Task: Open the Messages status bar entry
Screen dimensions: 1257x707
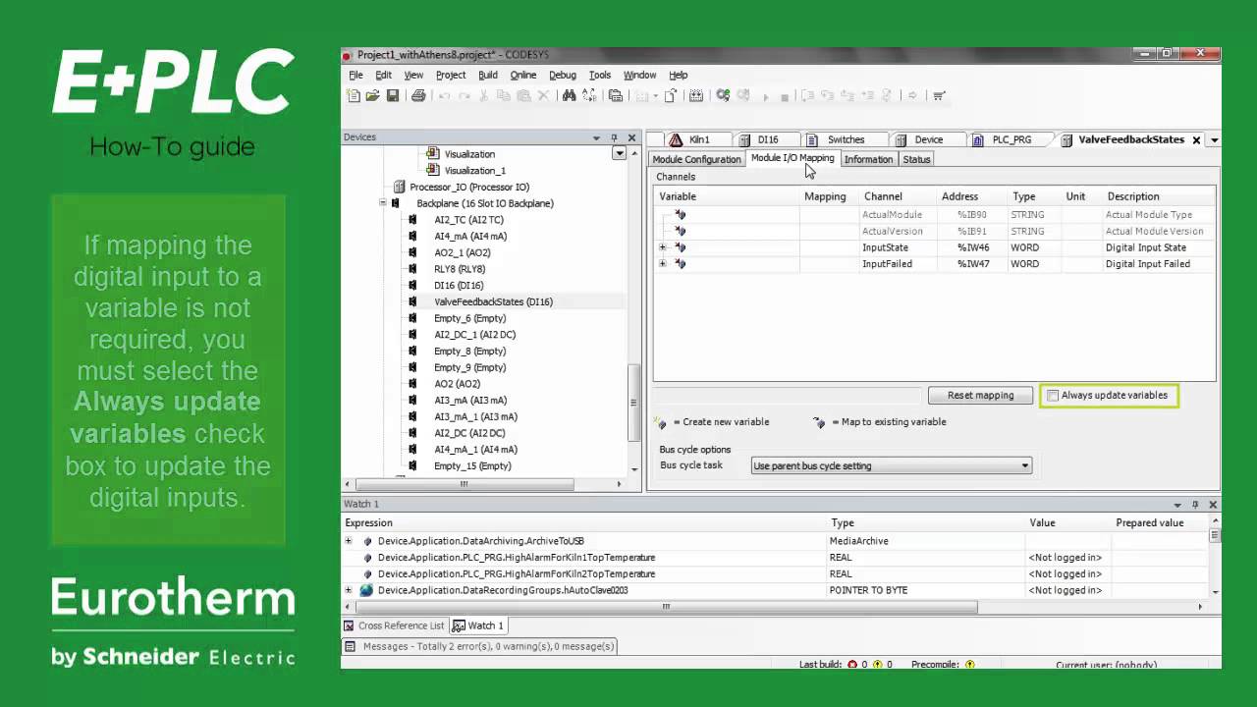Action: point(480,646)
